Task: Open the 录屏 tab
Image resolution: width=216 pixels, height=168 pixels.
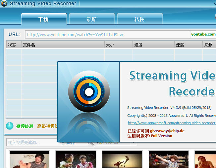Action: 92,19
